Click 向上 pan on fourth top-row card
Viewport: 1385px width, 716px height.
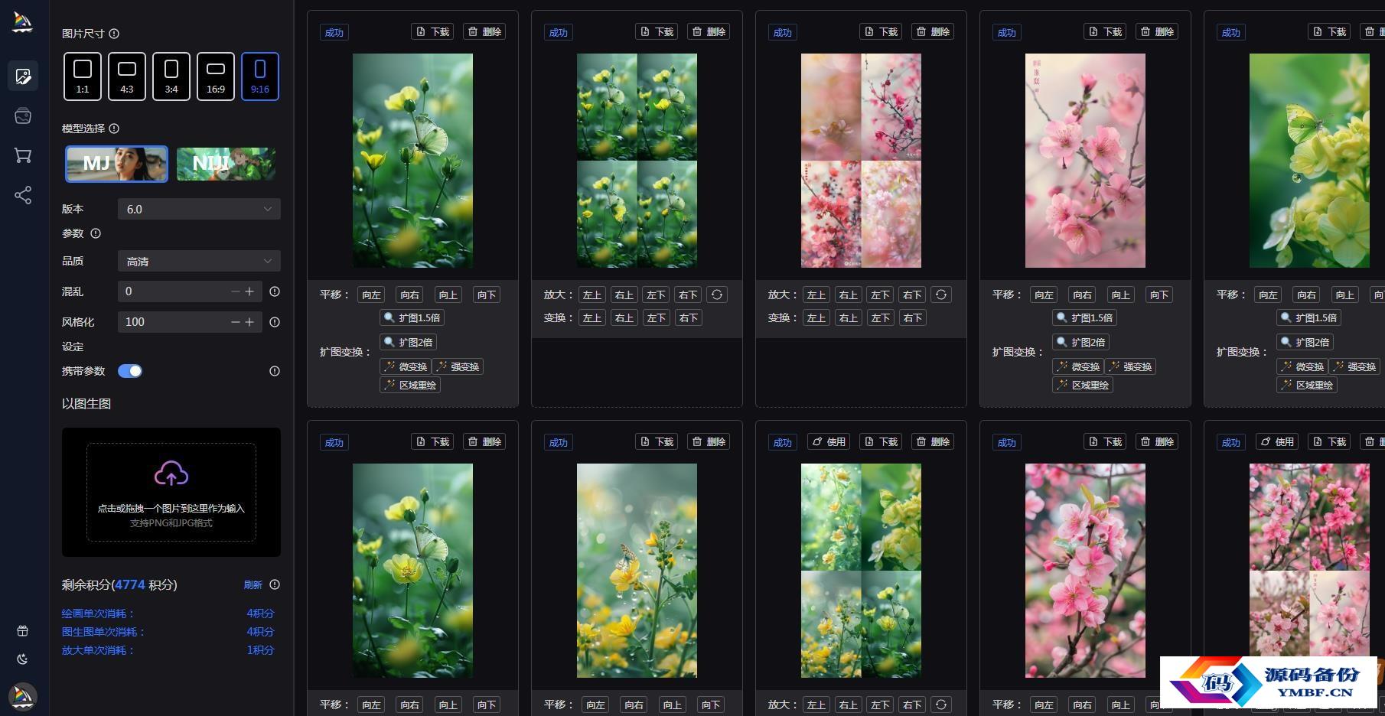1121,295
